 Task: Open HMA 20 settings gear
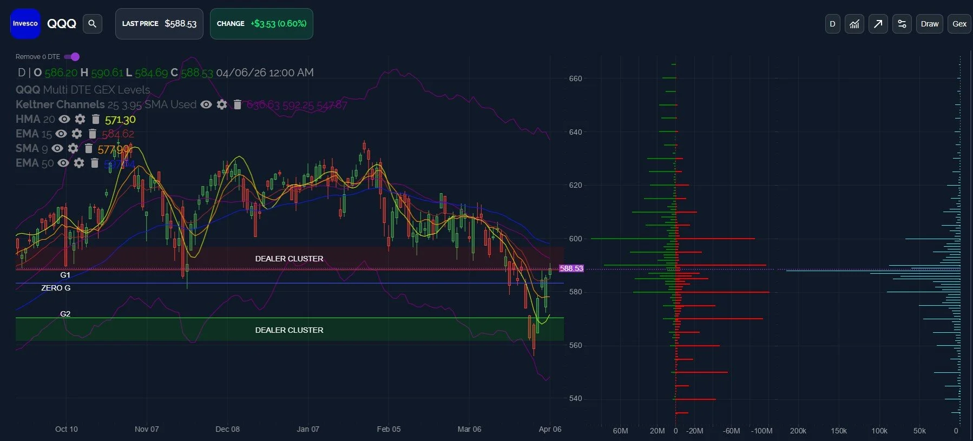80,119
